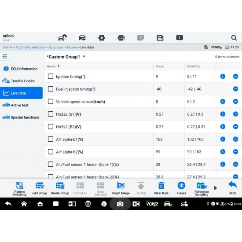242x242 pixels.
Task: Open search with the magnifier icon
Action: (x=234, y=38)
